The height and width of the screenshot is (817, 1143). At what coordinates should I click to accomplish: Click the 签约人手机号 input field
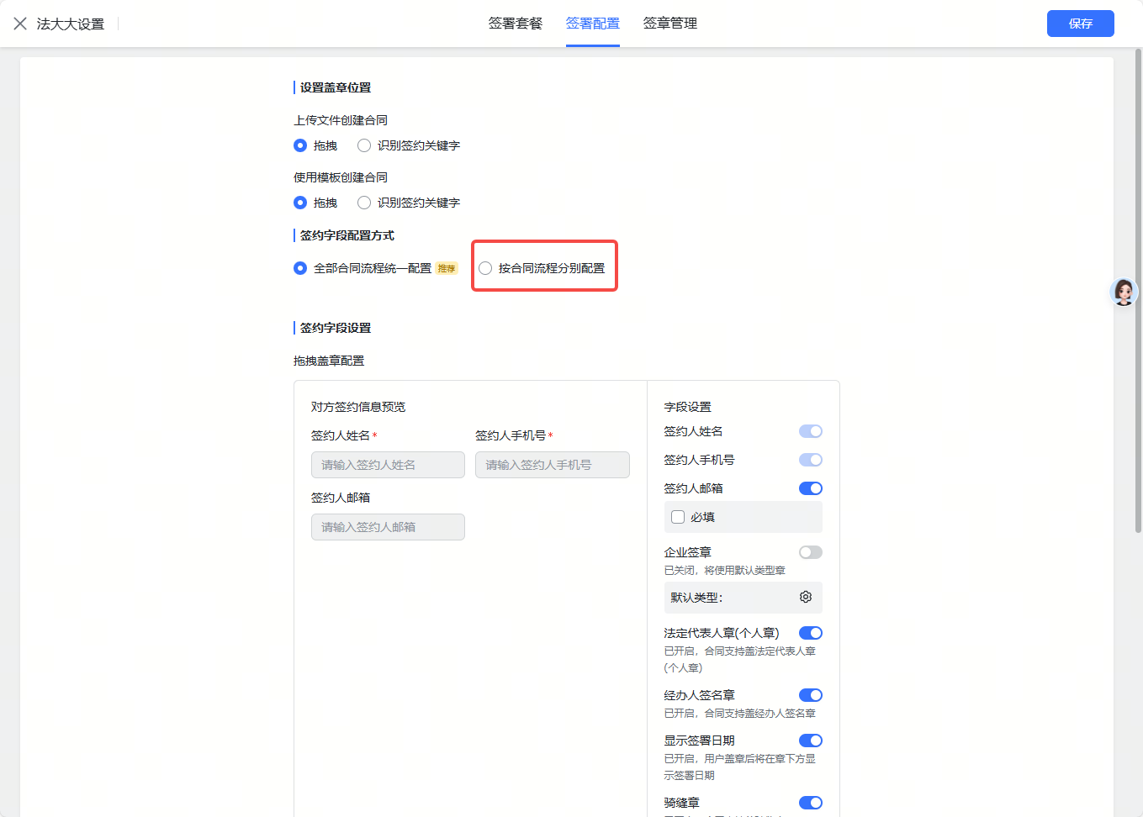point(552,464)
